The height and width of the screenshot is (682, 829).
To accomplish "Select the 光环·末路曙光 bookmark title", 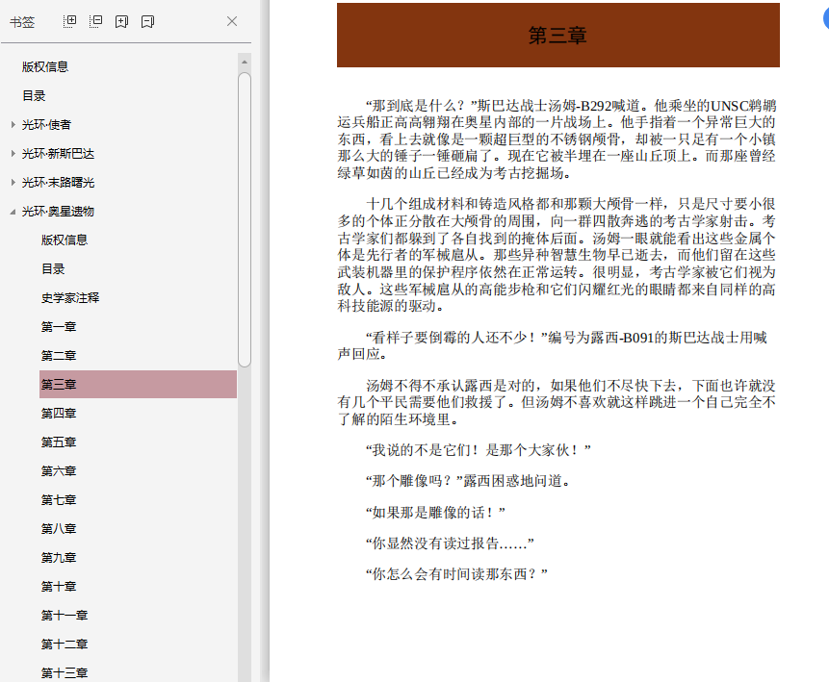I will (x=58, y=182).
